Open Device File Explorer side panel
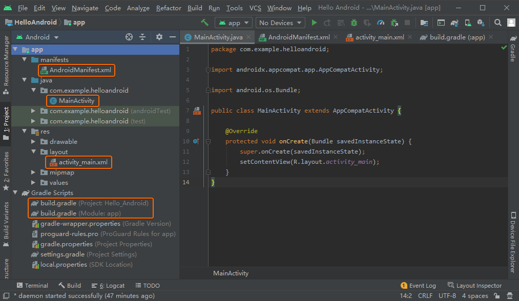Image resolution: width=519 pixels, height=301 pixels. pyautogui.click(x=513, y=243)
